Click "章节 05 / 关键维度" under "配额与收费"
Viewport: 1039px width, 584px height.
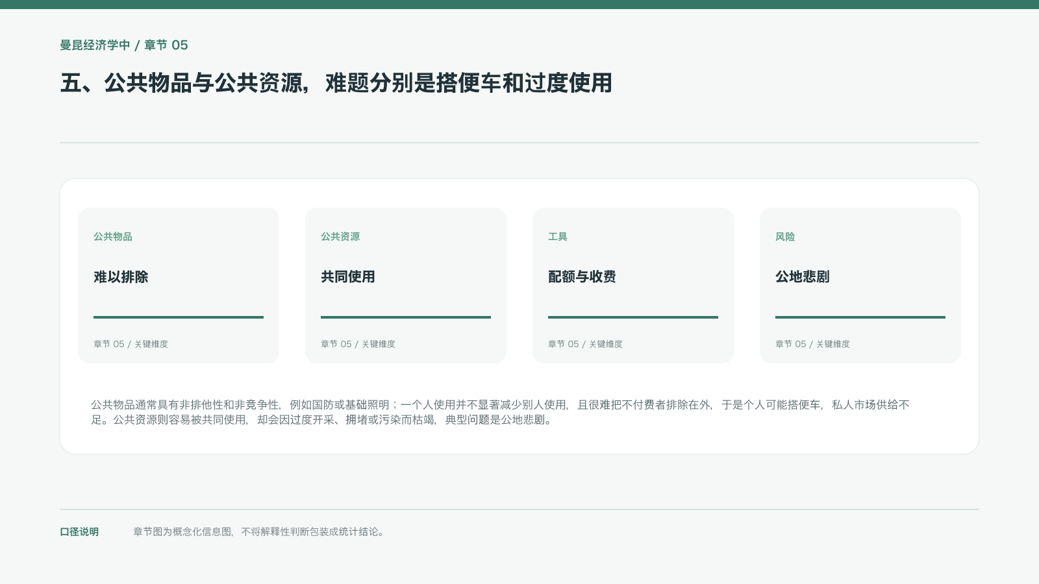[x=585, y=344]
